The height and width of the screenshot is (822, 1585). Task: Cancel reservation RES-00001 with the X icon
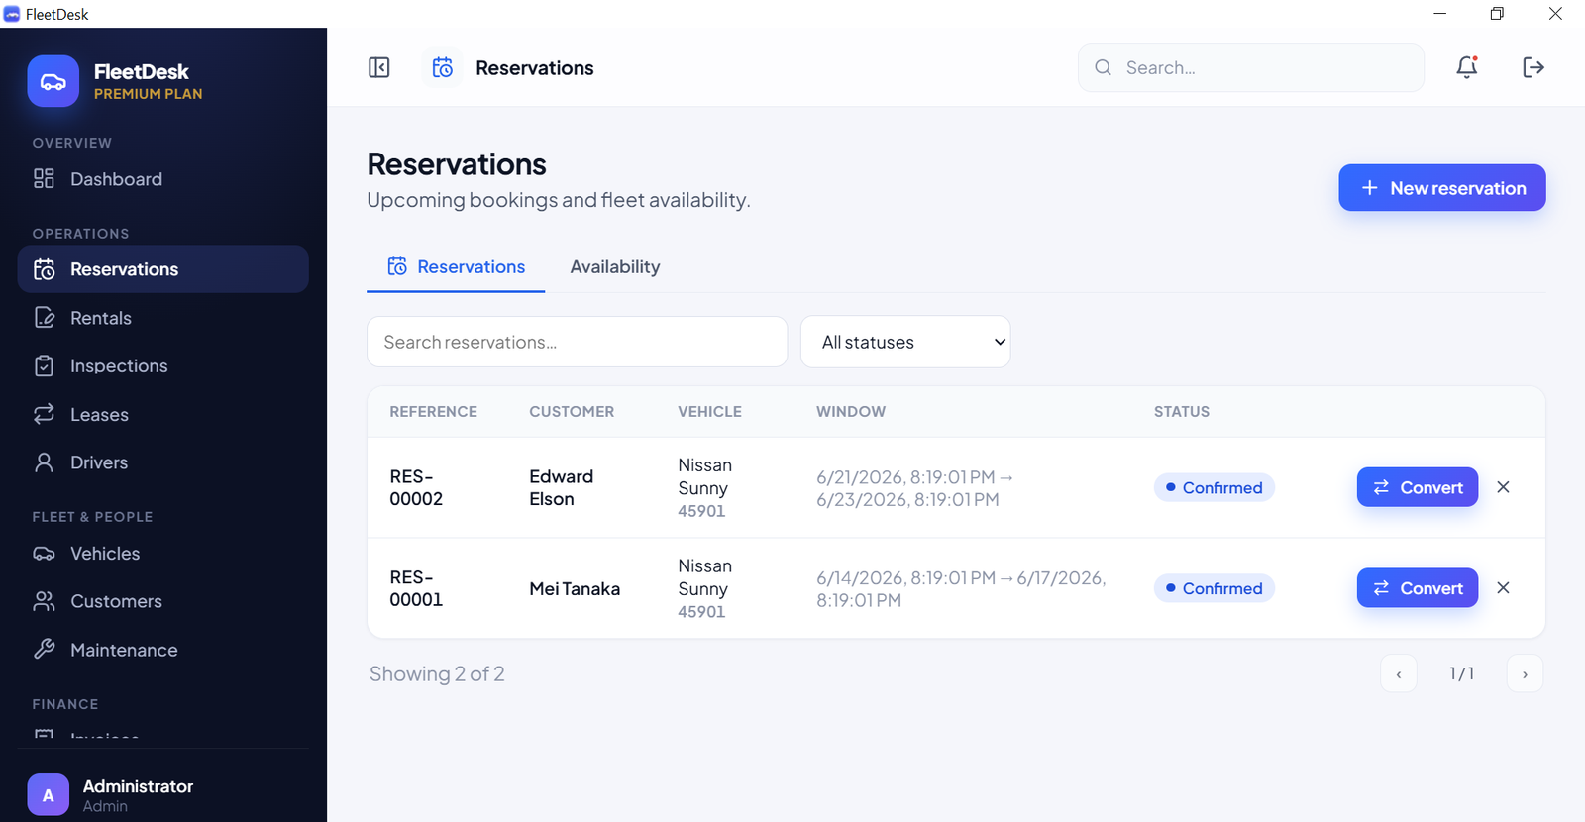coord(1503,588)
